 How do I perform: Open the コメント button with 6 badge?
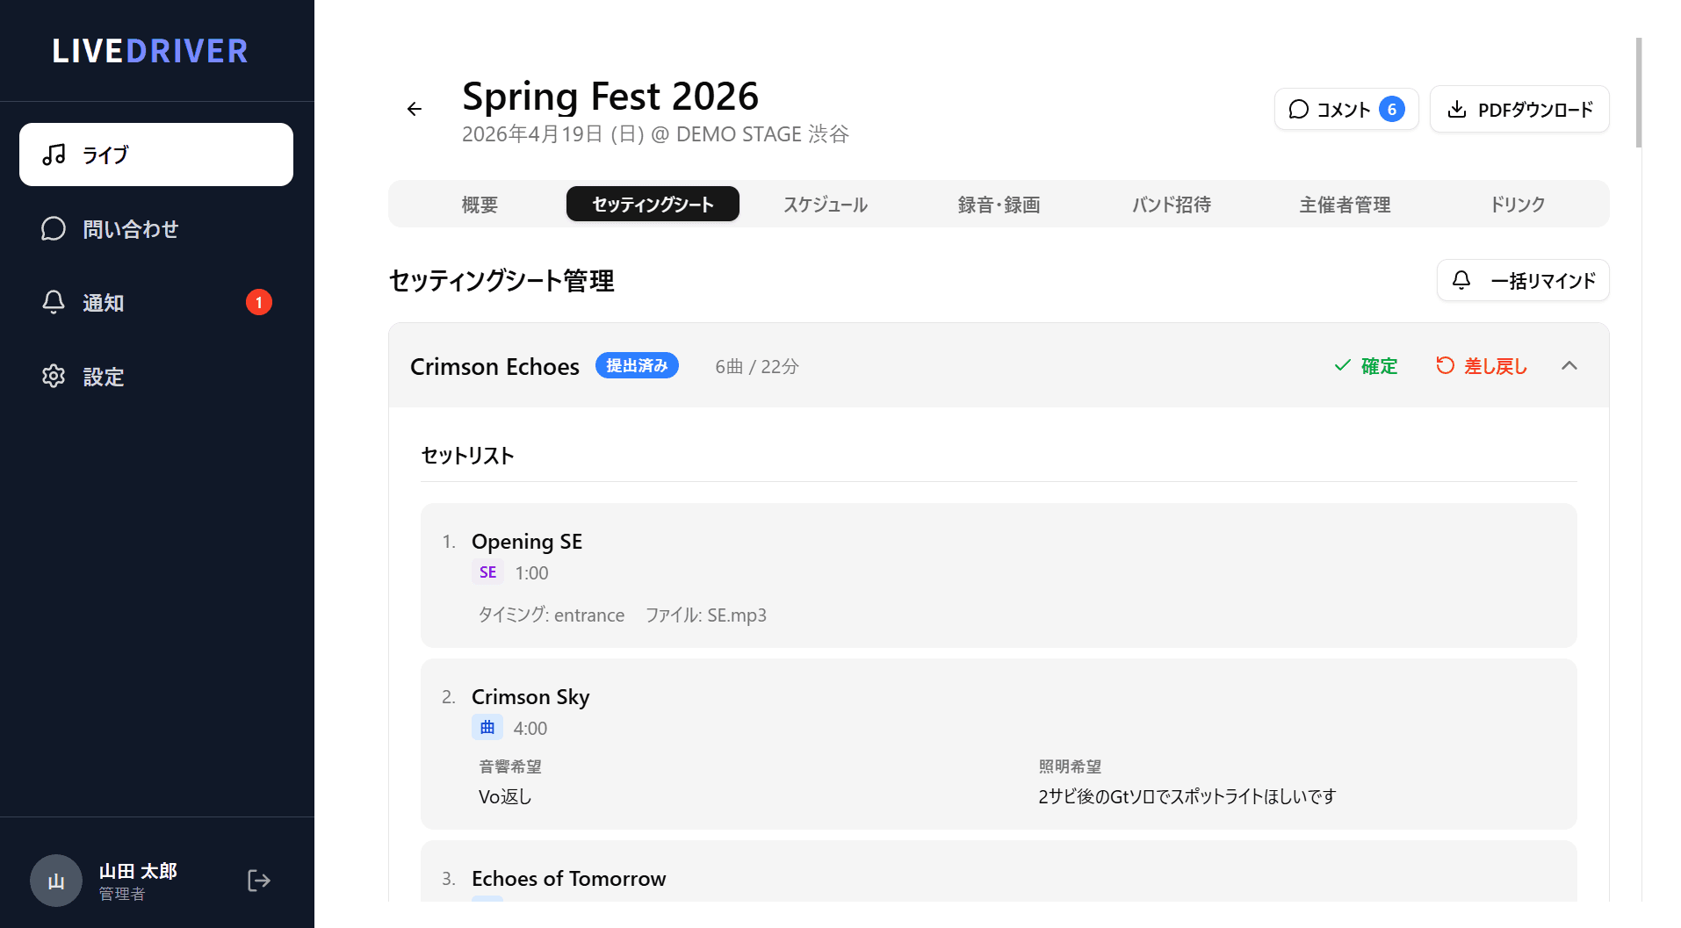(x=1346, y=110)
